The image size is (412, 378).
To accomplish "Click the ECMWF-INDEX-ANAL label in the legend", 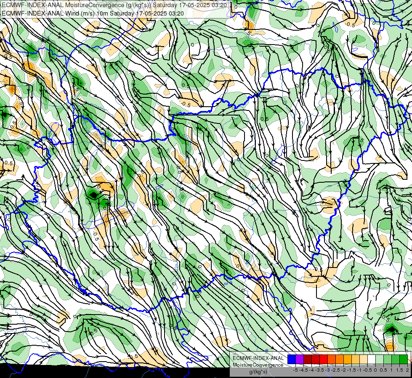I will click(x=258, y=358).
